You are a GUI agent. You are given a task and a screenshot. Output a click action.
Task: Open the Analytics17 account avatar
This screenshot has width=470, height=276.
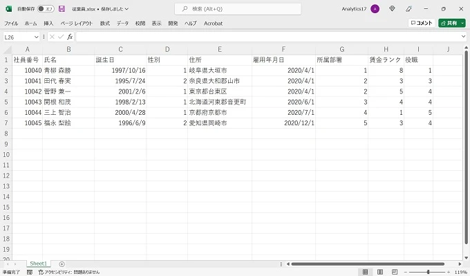pos(375,9)
